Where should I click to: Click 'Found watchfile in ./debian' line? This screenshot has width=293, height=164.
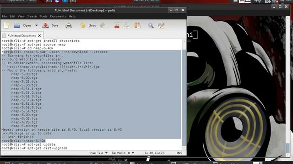coord(32,59)
